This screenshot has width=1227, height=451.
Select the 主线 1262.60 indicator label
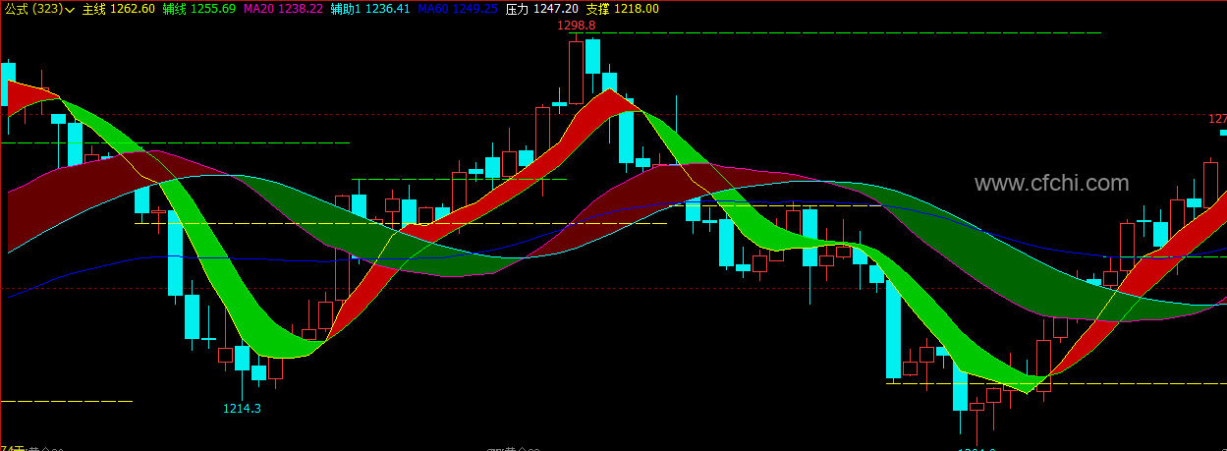pos(118,9)
